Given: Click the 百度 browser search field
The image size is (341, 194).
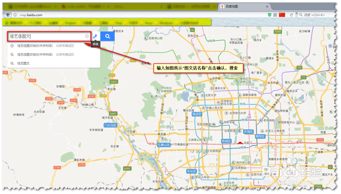Looking at the screenshot, I should pos(316,15).
